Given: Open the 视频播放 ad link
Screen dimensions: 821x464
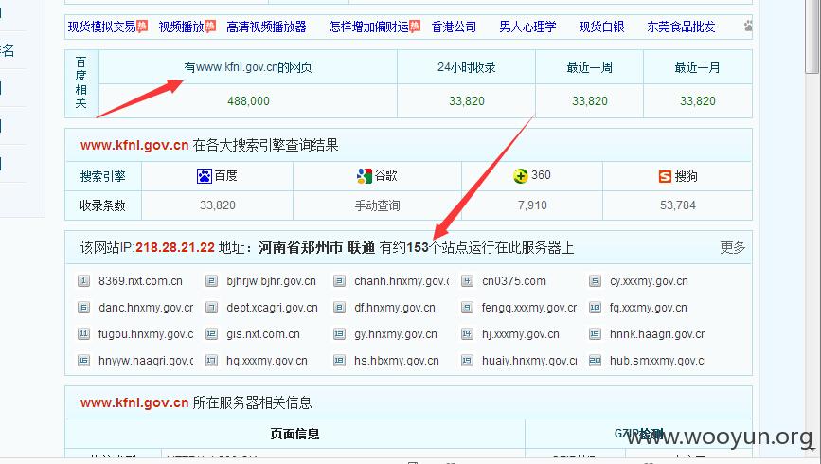Looking at the screenshot, I should [181, 27].
